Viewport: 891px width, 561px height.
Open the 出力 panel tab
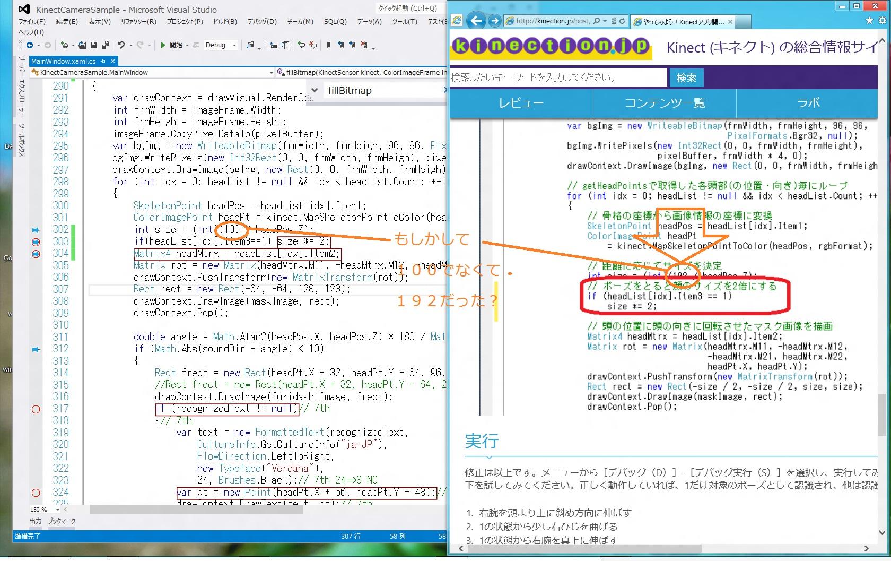click(36, 521)
